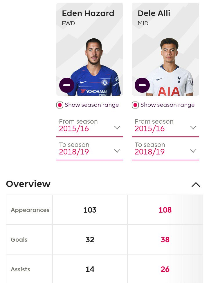Image resolution: width=209 pixels, height=283 pixels.
Task: Click the Assists row label
Action: tap(20, 269)
